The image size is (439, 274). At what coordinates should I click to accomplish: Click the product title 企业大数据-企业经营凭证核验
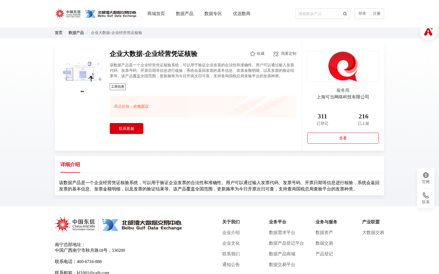click(x=154, y=54)
